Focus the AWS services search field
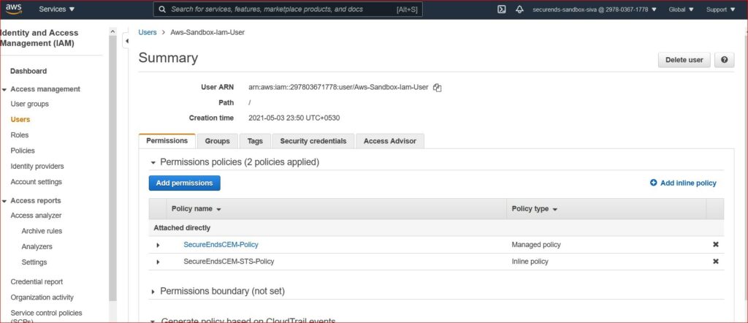This screenshot has width=748, height=323. point(288,9)
